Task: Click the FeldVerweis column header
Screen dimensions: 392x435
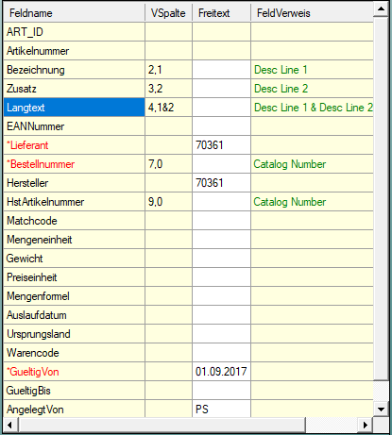Action: click(x=312, y=13)
